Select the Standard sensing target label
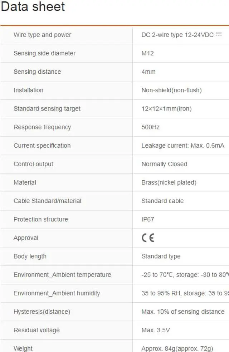The width and height of the screenshot is (229, 352). click(47, 109)
